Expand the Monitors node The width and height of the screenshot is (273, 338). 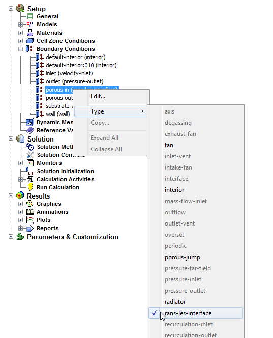click(20, 163)
